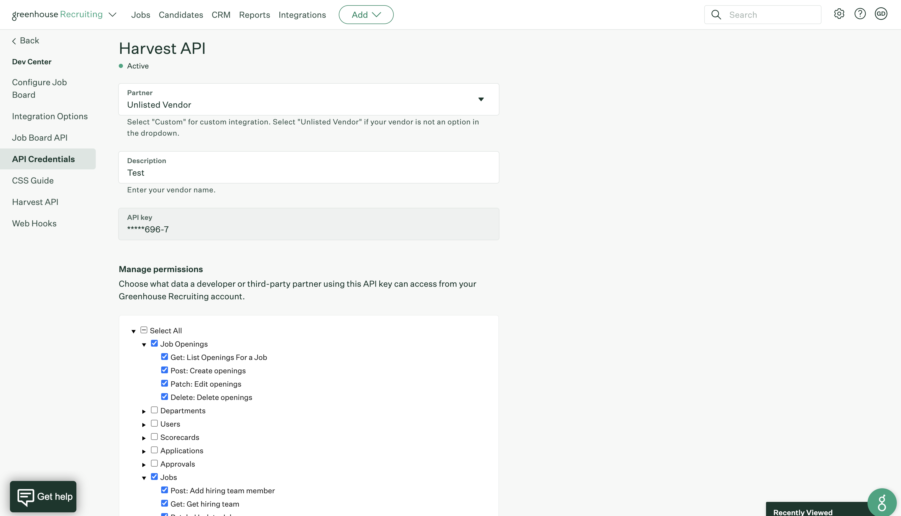Check the Users checkbox
901x516 pixels.
(154, 423)
